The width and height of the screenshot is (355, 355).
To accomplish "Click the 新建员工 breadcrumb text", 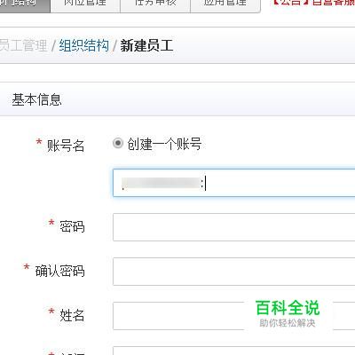I will (x=146, y=46).
